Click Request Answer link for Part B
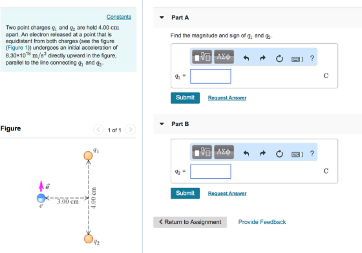 (x=227, y=194)
